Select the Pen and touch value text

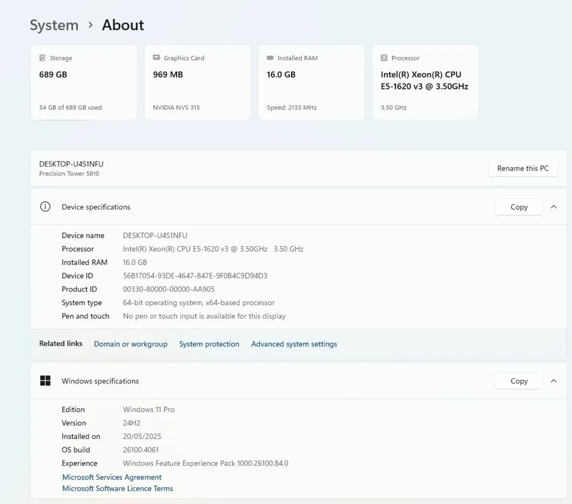click(204, 316)
